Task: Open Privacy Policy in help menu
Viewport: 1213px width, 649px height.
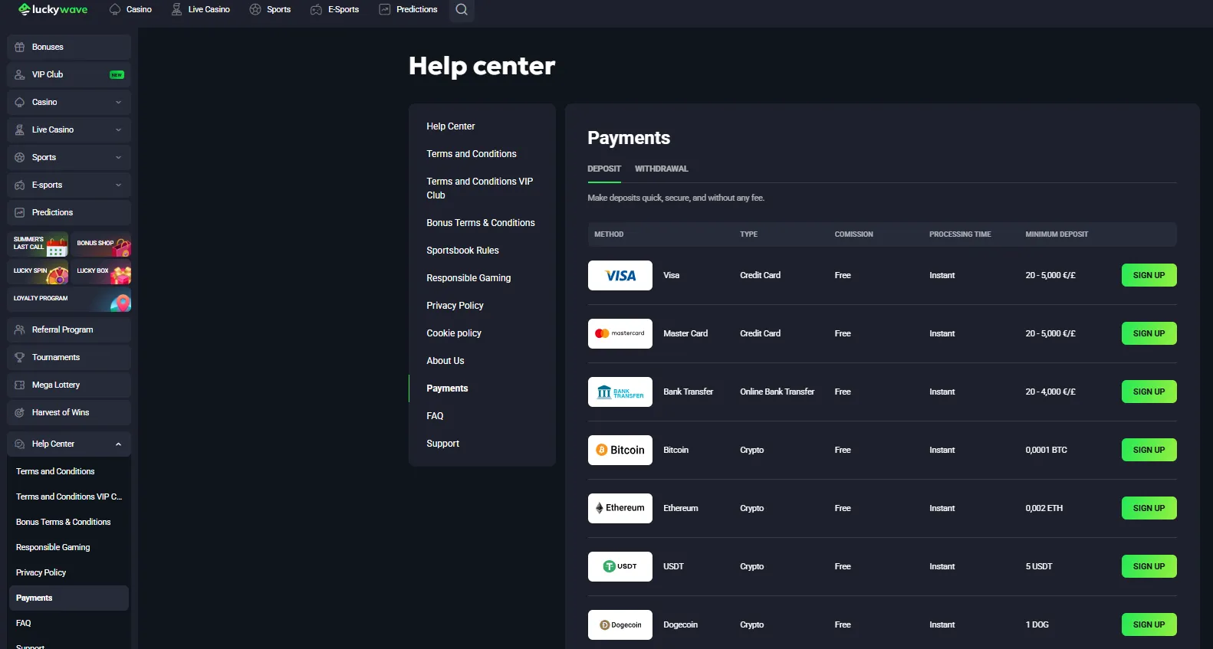Action: coord(455,306)
